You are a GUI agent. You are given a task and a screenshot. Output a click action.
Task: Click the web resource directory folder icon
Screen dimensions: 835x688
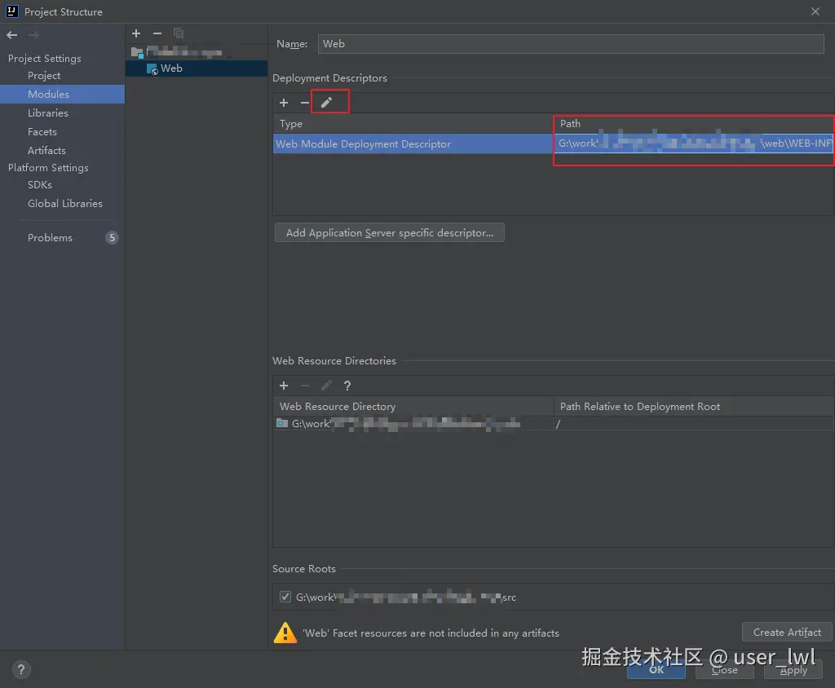pos(281,423)
